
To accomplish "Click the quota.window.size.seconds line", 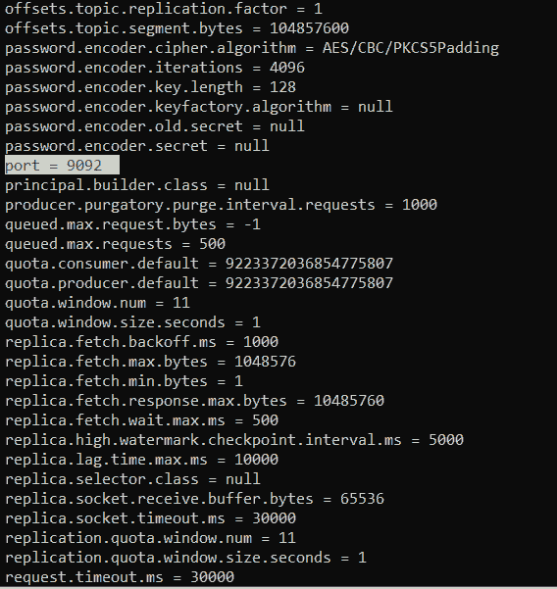I will pos(132,322).
